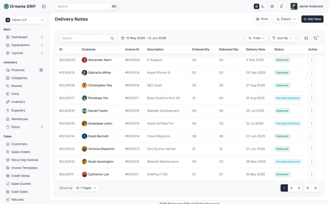Expand the Filter dropdown
The width and height of the screenshot is (329, 204).
coord(257,38)
